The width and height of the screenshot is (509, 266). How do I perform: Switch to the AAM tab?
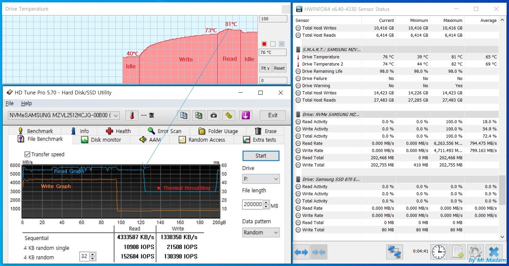(150, 140)
